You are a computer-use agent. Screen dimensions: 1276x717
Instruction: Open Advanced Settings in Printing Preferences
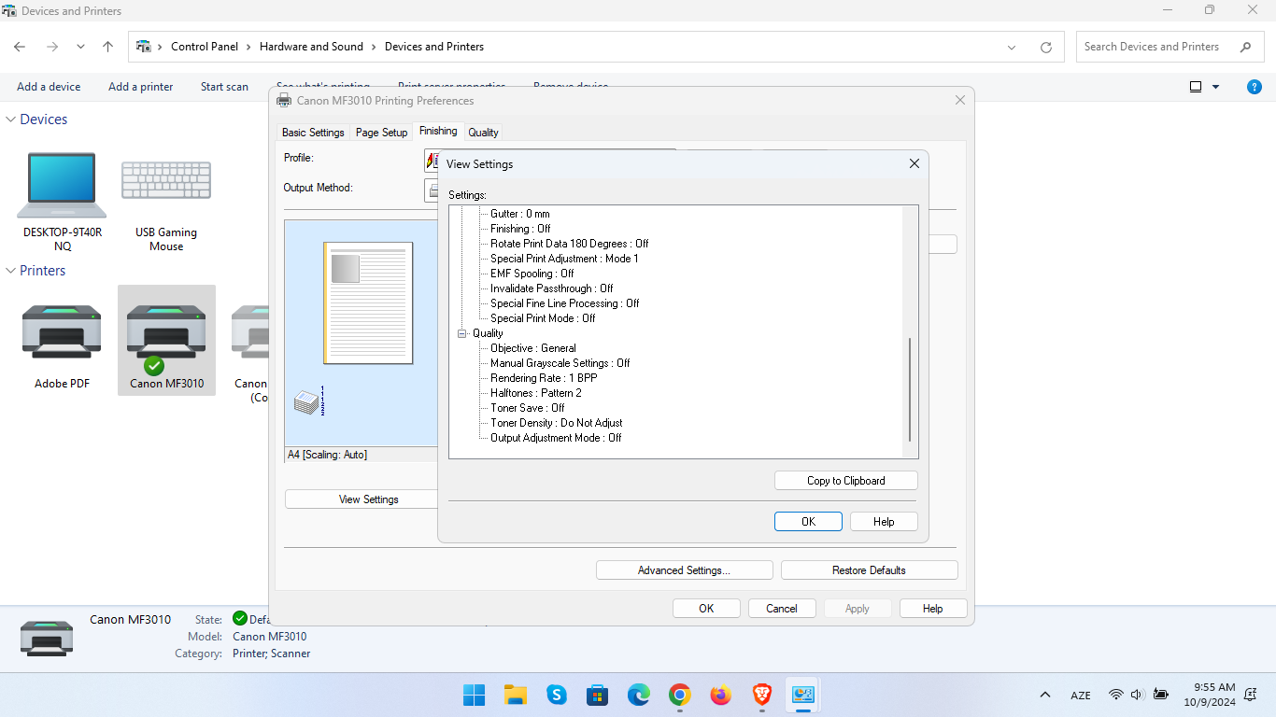pyautogui.click(x=684, y=570)
